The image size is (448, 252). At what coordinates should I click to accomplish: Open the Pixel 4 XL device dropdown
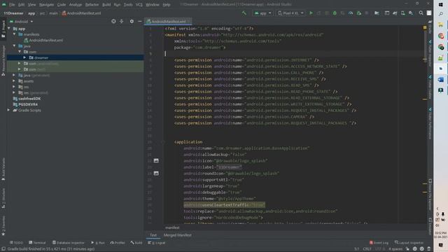pos(290,13)
